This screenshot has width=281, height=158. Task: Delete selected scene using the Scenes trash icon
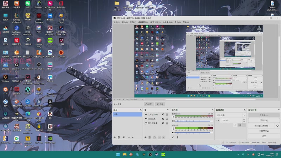(x=119, y=137)
